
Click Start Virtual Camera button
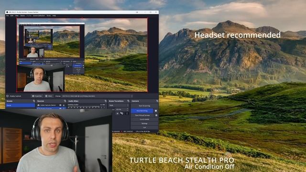tap(142, 115)
